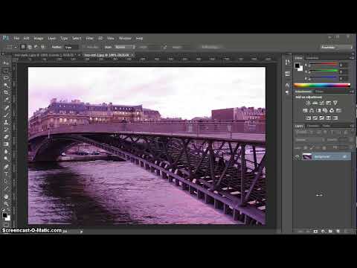This screenshot has height=268, width=357.
Task: Select the History Brush tool
Action: [x=6, y=130]
